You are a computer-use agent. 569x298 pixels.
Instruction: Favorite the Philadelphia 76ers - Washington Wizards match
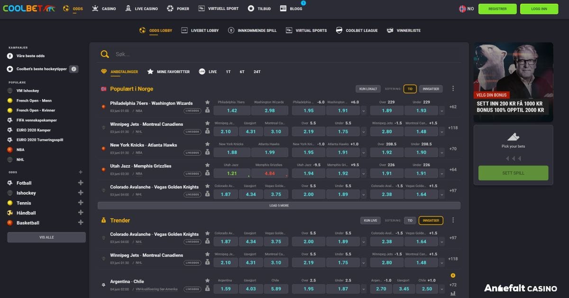pyautogui.click(x=207, y=102)
